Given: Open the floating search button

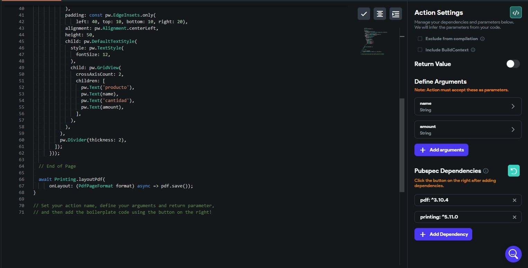Looking at the screenshot, I should (x=513, y=254).
